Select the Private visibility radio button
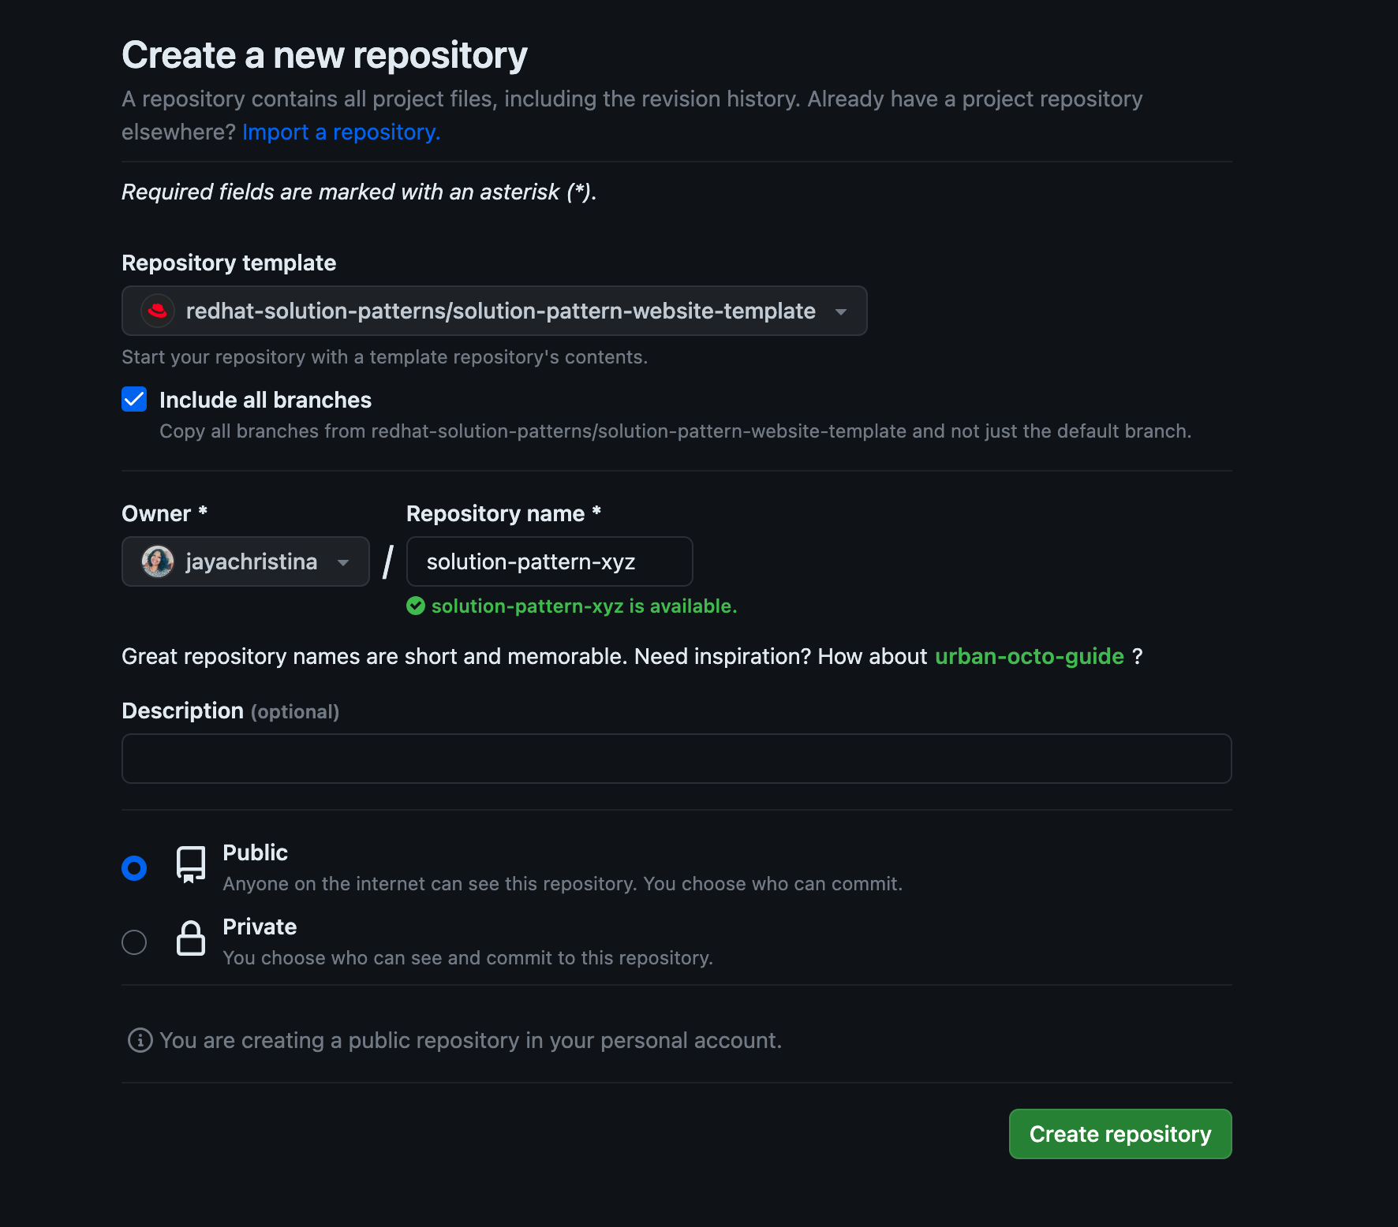1398x1227 pixels. (134, 942)
